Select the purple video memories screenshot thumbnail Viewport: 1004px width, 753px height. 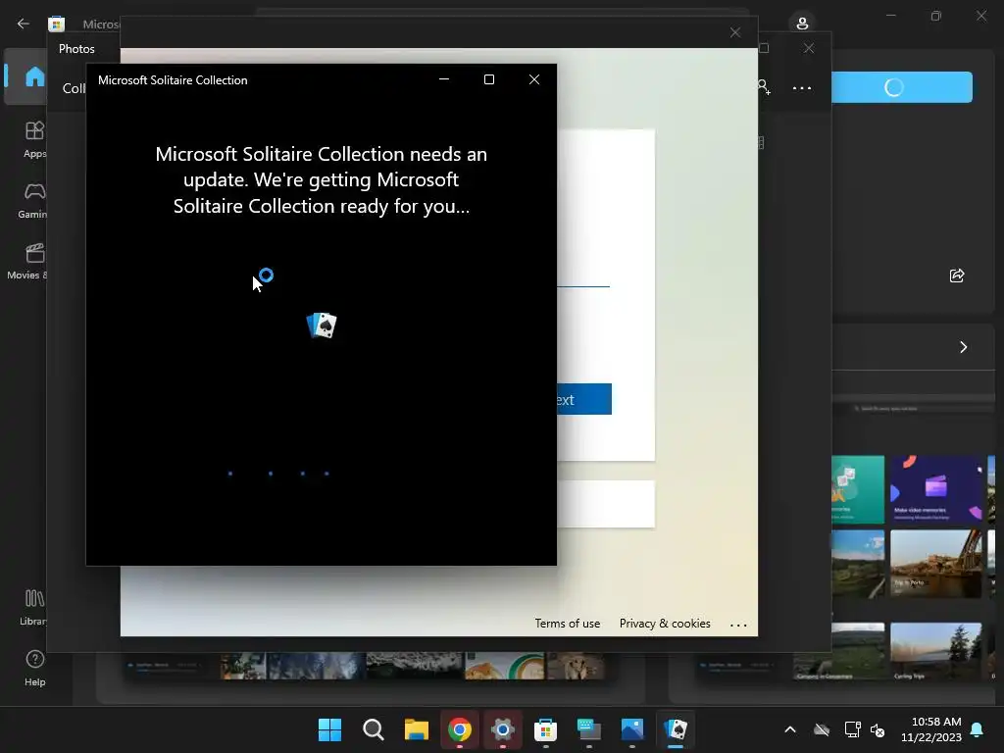(x=935, y=489)
